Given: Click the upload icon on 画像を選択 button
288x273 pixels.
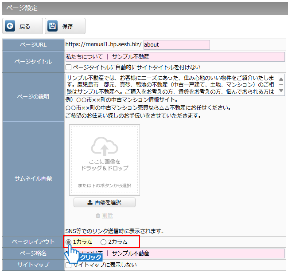Looking at the screenshot, I should 90,202.
